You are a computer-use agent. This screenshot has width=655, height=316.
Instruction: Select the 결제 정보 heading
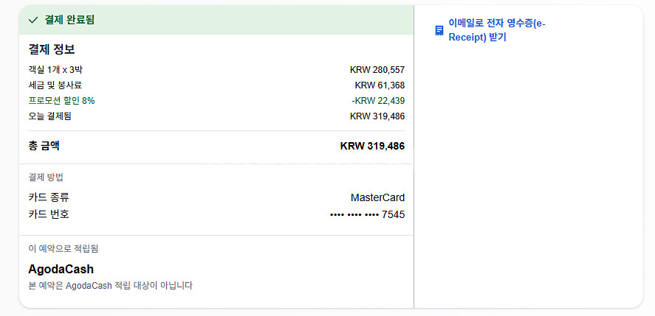coord(52,50)
